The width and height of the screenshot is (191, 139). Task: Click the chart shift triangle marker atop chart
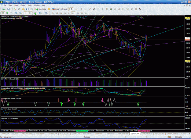(148, 16)
